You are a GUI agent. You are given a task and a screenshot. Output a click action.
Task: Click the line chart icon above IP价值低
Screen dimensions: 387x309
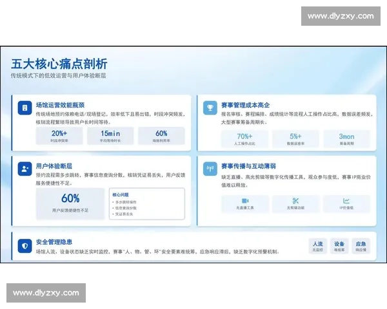tap(346, 201)
